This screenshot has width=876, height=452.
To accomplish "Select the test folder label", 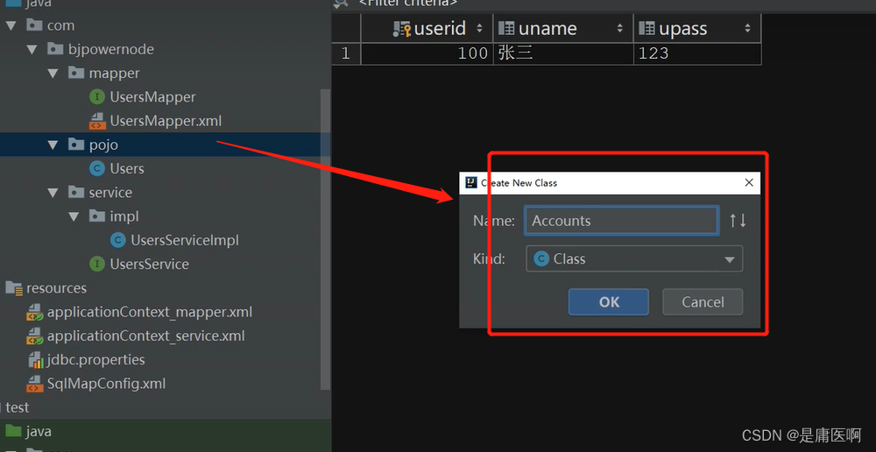I will [17, 408].
